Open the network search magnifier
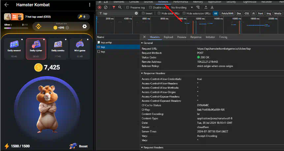The height and width of the screenshot is (151, 284). (120, 8)
